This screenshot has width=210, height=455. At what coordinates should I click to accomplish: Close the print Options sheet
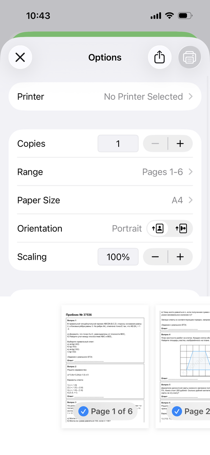point(20,57)
